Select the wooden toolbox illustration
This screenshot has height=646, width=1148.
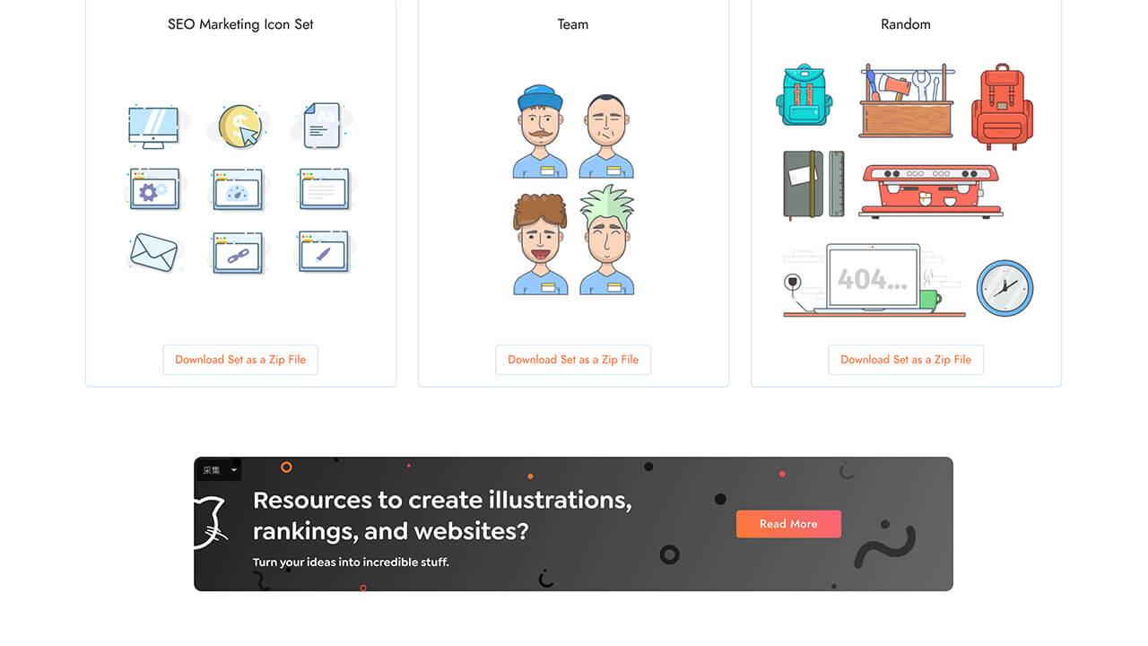905,101
